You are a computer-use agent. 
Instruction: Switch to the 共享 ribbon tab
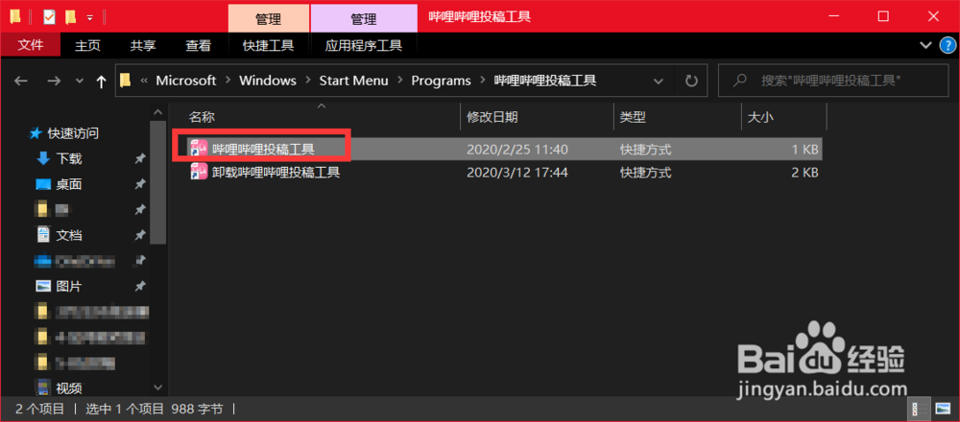pos(143,45)
